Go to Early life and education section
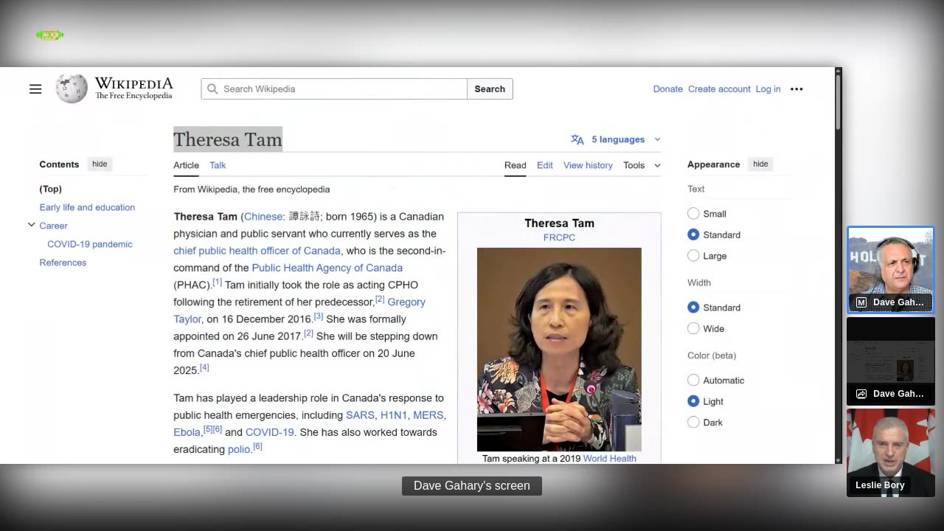 point(87,207)
